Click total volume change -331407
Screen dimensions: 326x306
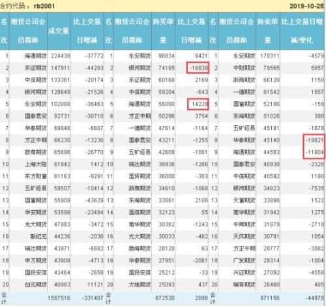[x=93, y=298]
